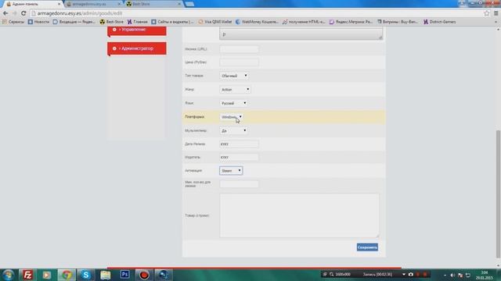Click the red screen recorder taskbar icon
Screen dimensions: 501x281
(x=144, y=275)
